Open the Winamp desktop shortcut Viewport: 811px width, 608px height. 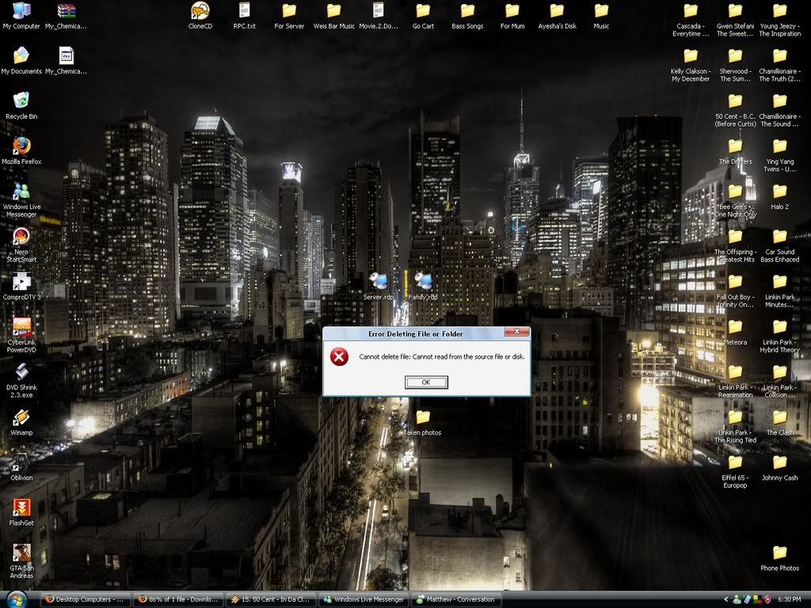pyautogui.click(x=21, y=416)
